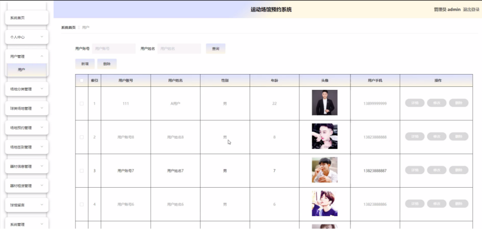Open avatar thumbnail for 用户姓名6
The height and width of the screenshot is (229, 482).
pos(325,203)
